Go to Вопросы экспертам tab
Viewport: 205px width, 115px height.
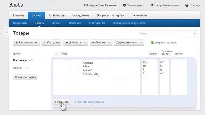click(x=111, y=15)
